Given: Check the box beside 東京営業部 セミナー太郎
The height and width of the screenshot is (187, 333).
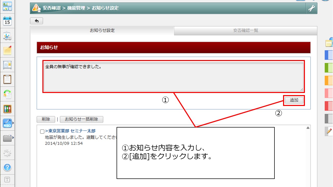Looking at the screenshot, I should [42, 131].
